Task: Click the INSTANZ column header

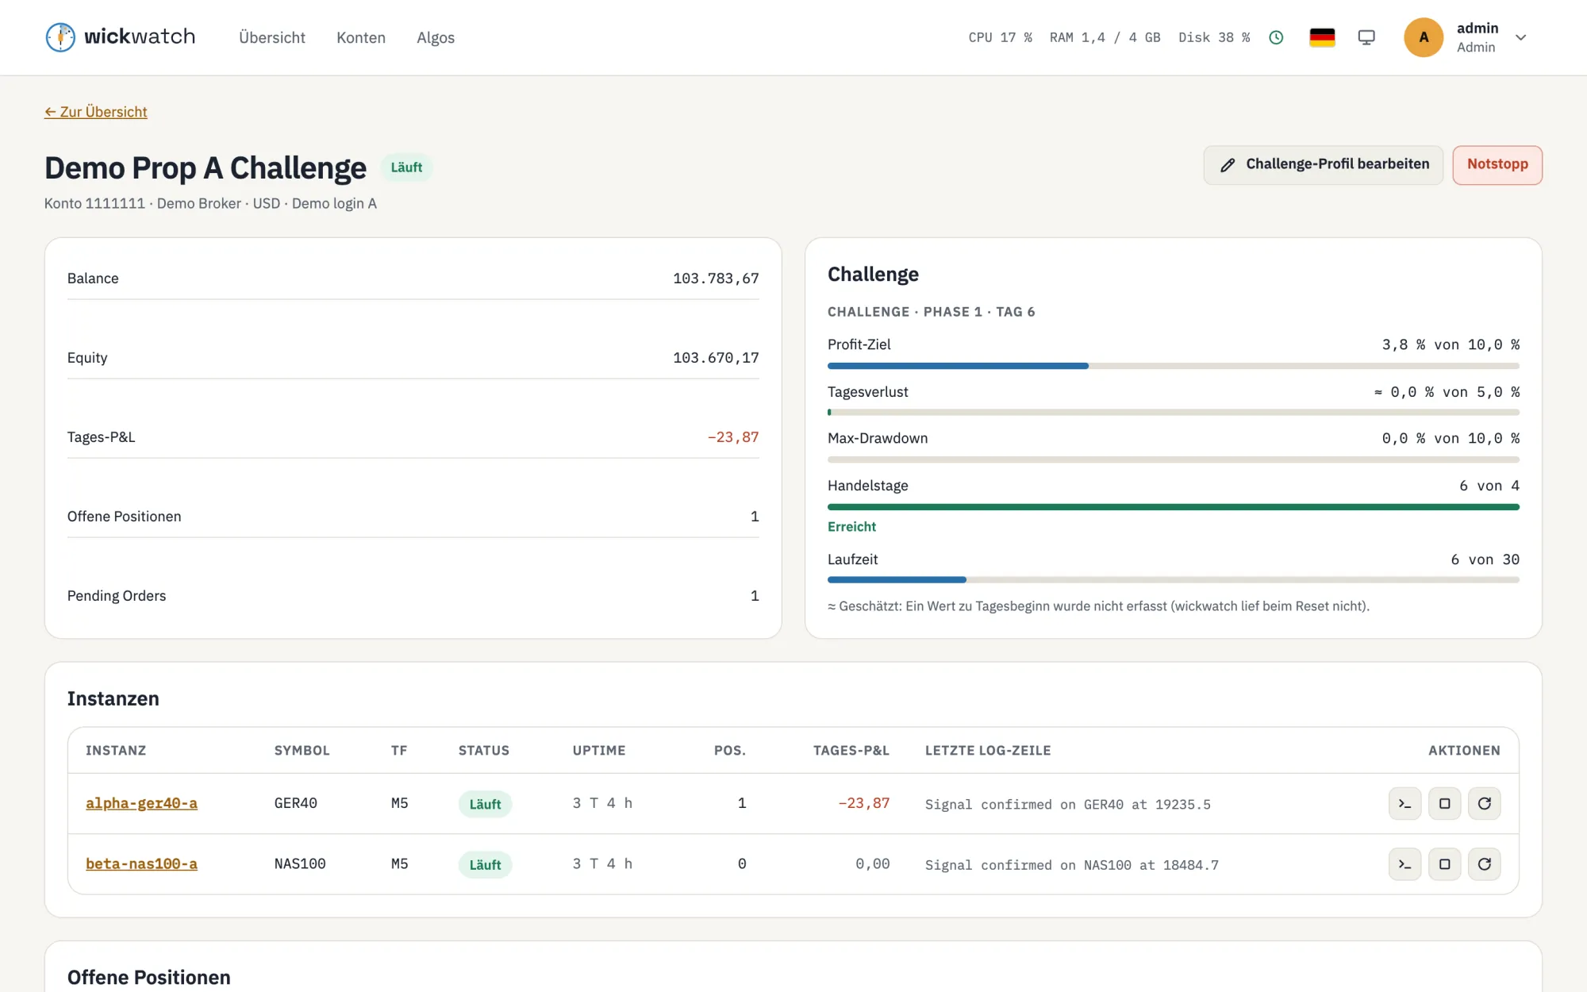Action: tap(116, 751)
